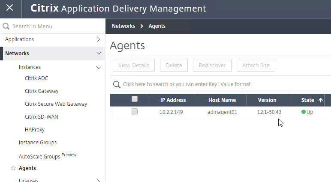
Task: Click Agents in the breadcrumb
Action: tap(157, 26)
